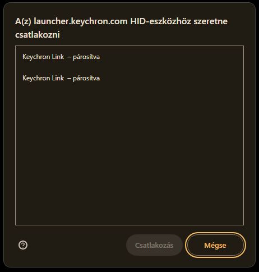Click HID-eszközhöz text in the heading

tap(161, 21)
